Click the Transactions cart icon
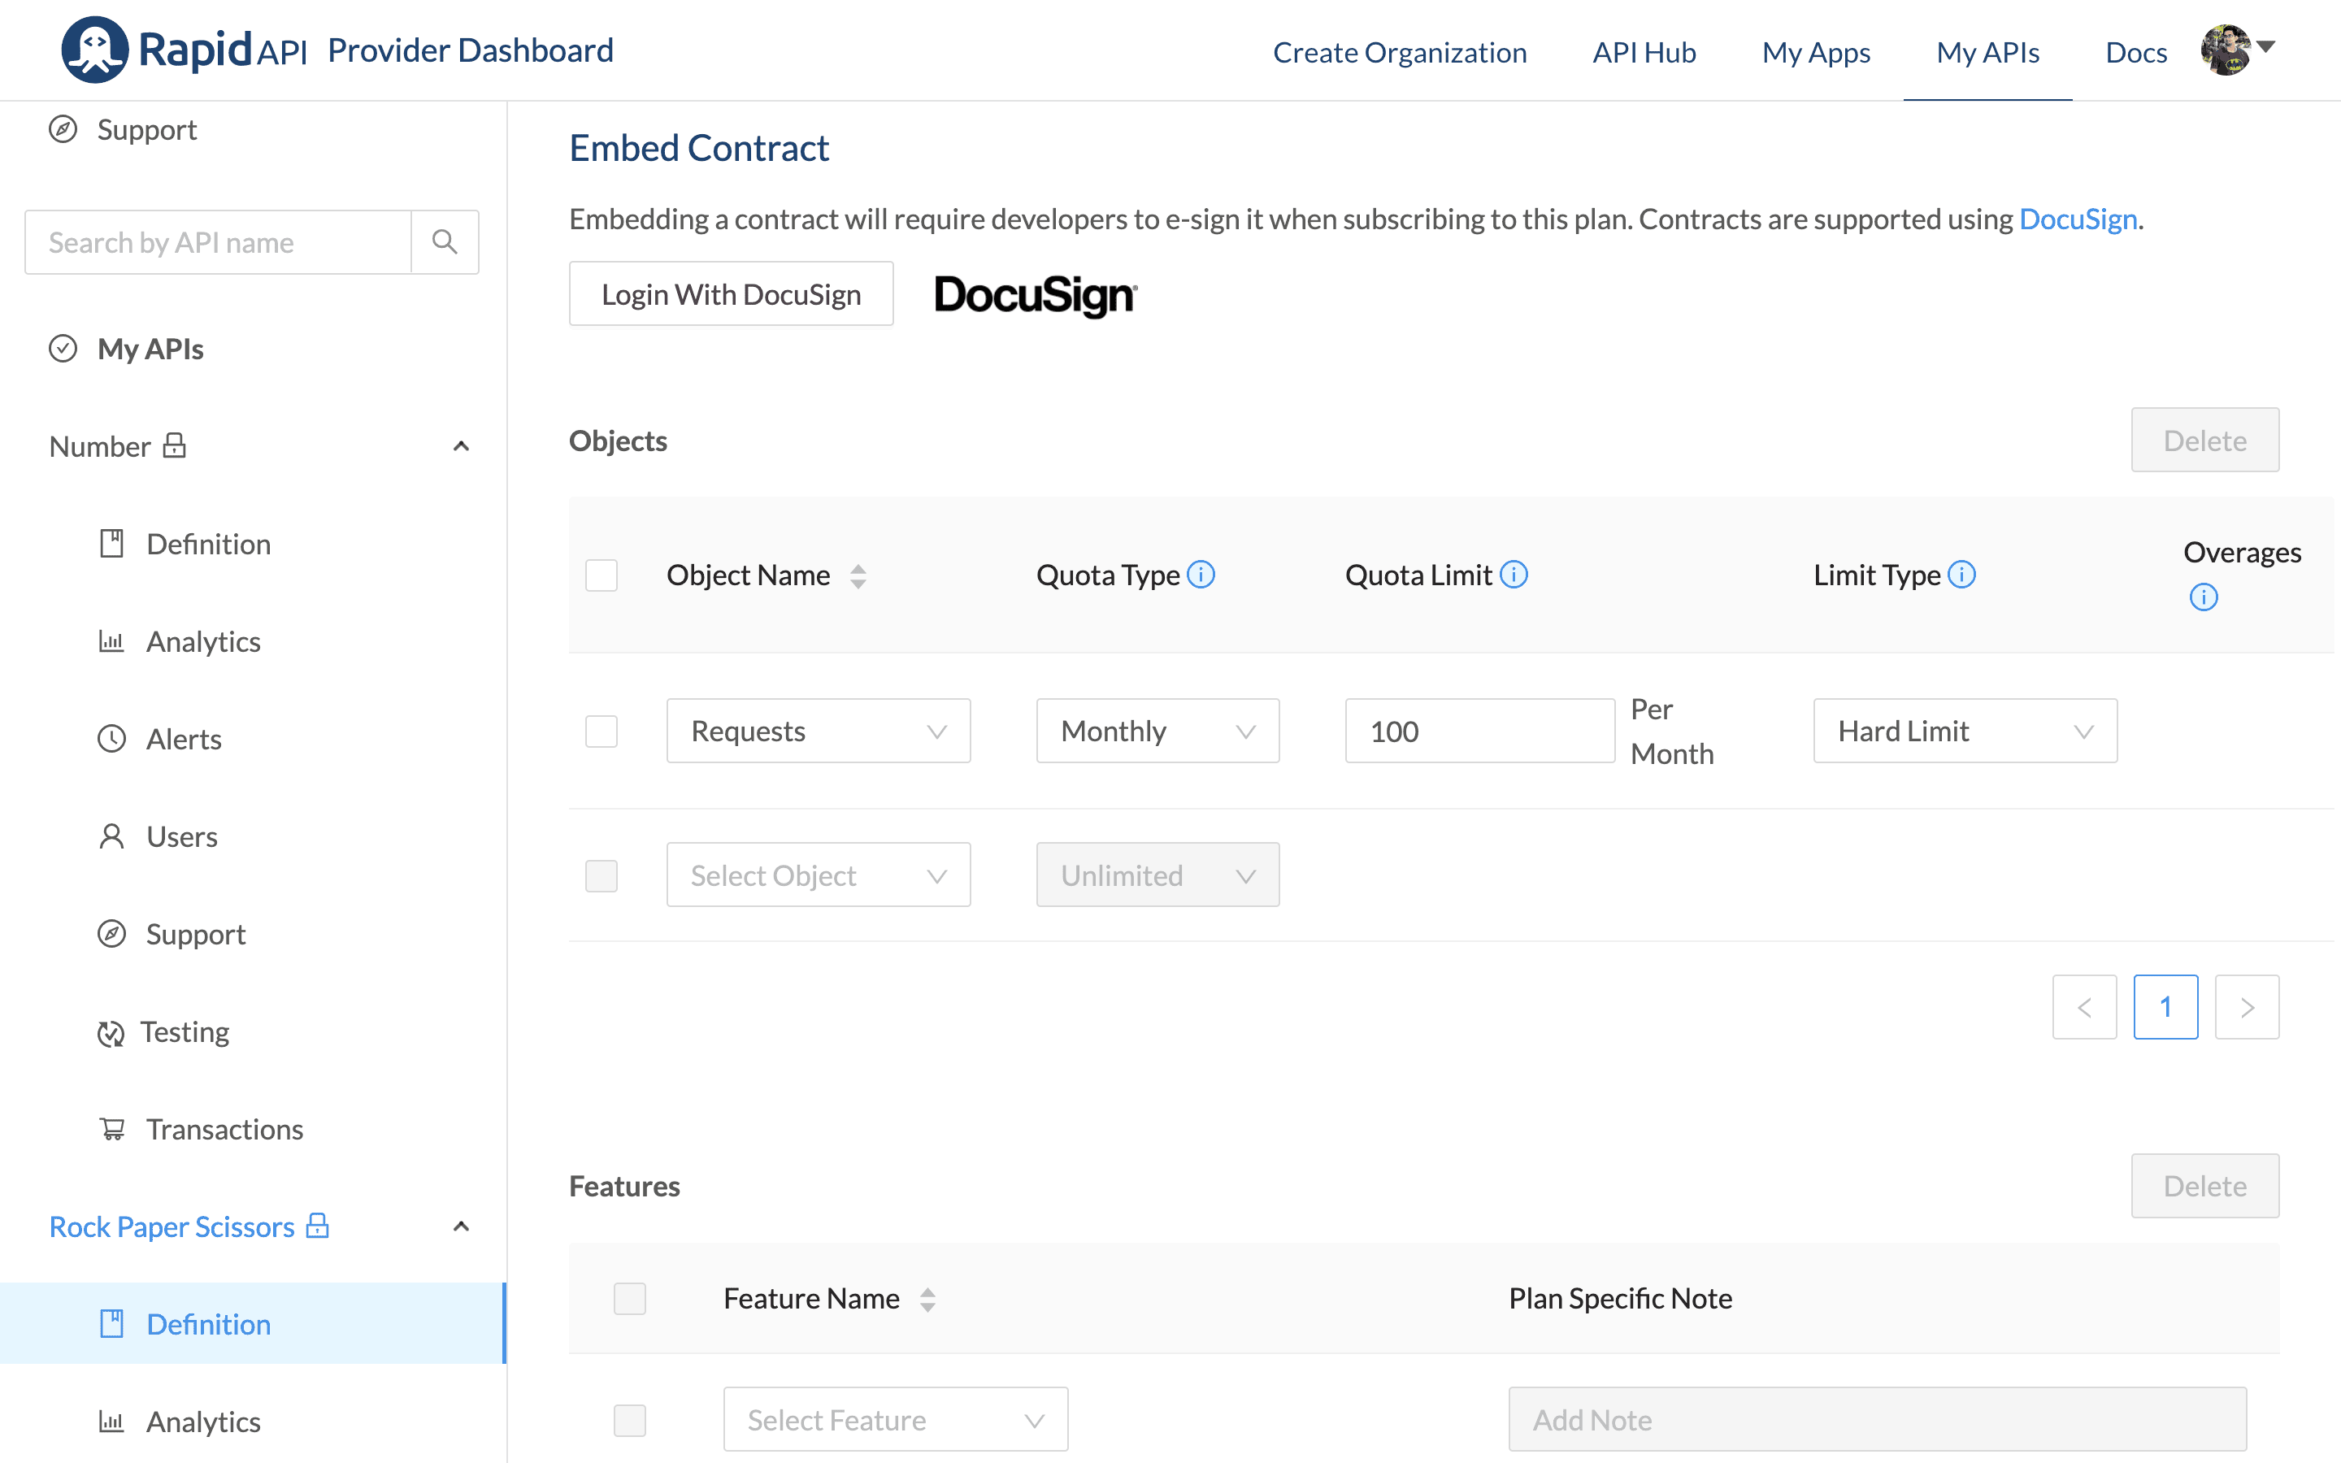The height and width of the screenshot is (1463, 2341). click(x=112, y=1129)
